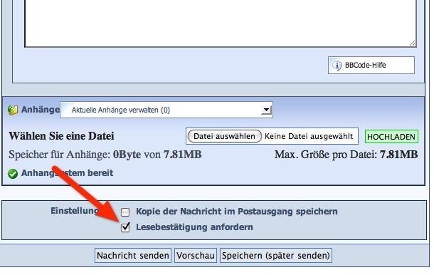434x275 pixels.
Task: Click Nachricht senden button
Action: coord(133,255)
